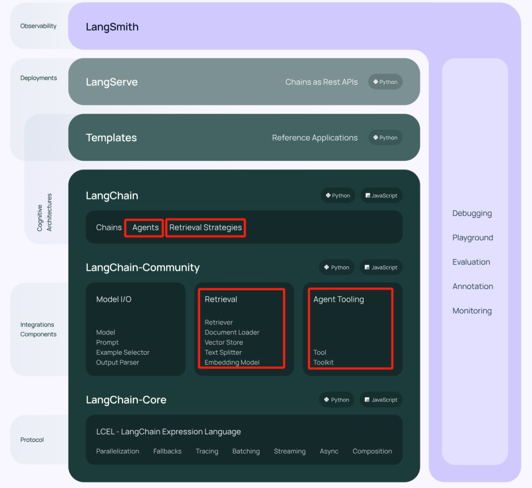Select the Chains item
The width and height of the screenshot is (532, 488).
tap(109, 228)
